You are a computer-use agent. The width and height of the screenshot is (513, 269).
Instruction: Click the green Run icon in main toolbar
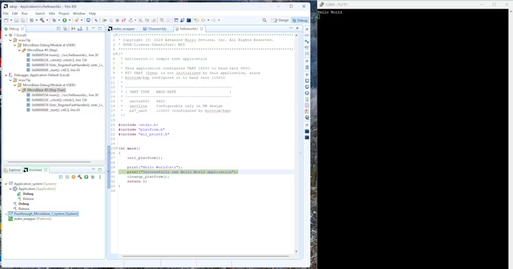coord(65,20)
